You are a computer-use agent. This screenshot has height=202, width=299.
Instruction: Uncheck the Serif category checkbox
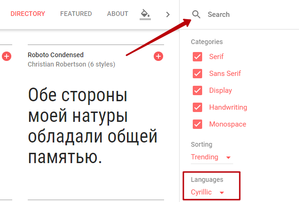(197, 57)
